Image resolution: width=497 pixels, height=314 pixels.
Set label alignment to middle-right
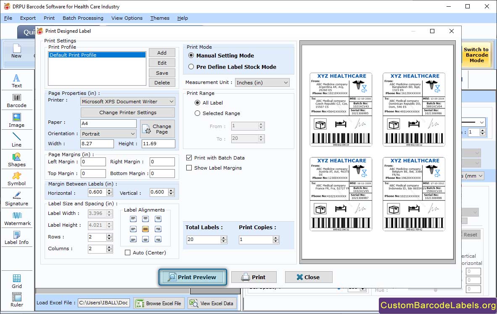point(158,229)
